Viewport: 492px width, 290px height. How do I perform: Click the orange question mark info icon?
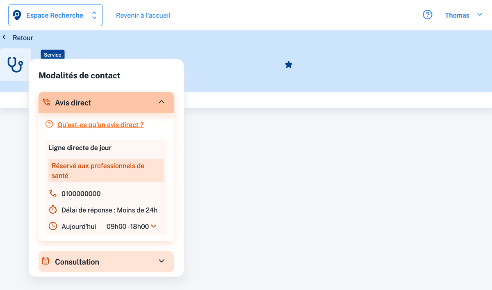pyautogui.click(x=49, y=124)
